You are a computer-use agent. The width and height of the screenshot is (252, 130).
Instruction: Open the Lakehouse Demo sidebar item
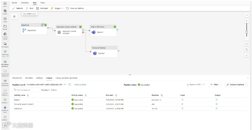pyautogui.click(x=5, y=109)
